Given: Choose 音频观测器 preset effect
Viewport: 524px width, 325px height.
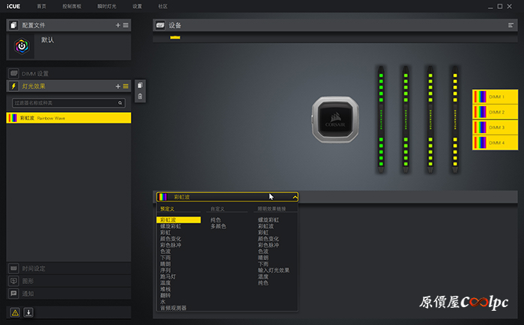Looking at the screenshot, I should click(x=173, y=308).
